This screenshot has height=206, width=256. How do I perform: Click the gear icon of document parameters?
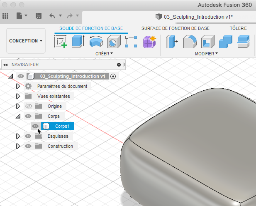tap(28, 86)
